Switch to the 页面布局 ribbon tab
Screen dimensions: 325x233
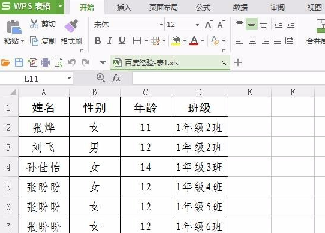[164, 7]
